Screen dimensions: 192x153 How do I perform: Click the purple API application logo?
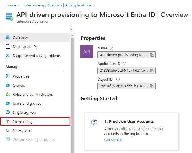pos(87,52)
